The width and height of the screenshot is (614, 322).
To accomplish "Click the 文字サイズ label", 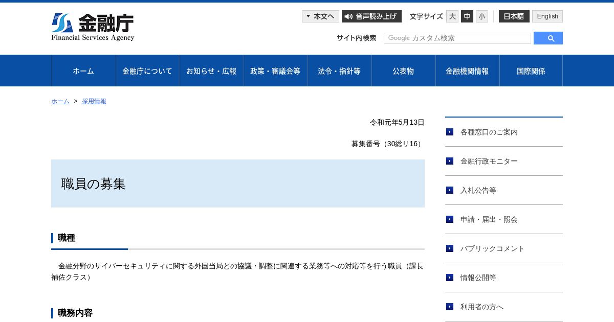I will pos(426,16).
